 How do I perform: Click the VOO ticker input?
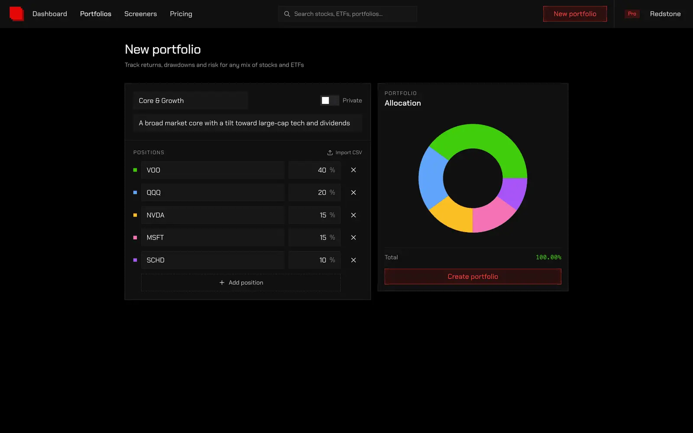[213, 170]
